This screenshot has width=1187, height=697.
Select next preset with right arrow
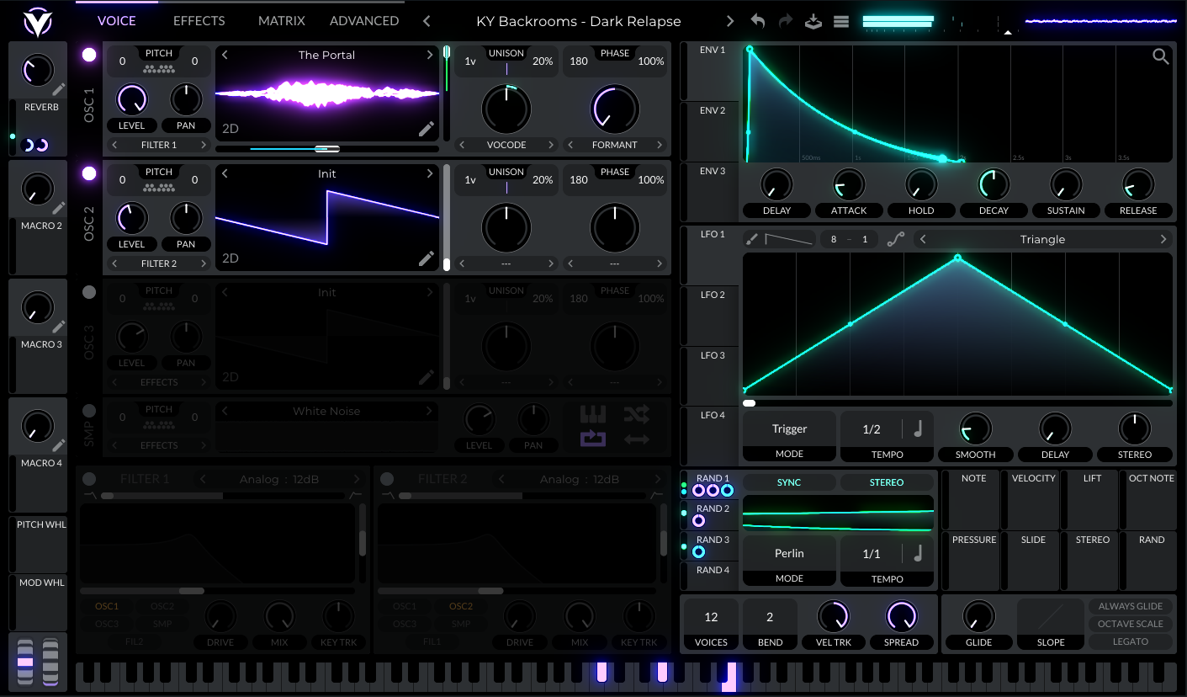pyautogui.click(x=729, y=21)
